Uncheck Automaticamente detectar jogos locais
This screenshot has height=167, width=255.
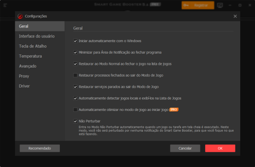tap(75, 98)
